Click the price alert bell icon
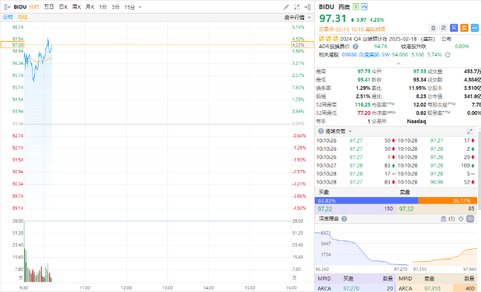Viewport: 481px width, 292px height. click(x=434, y=28)
